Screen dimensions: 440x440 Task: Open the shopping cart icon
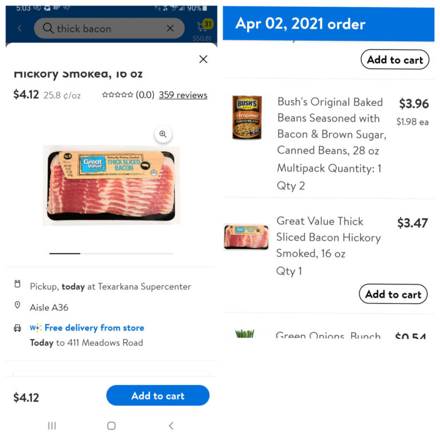(203, 26)
